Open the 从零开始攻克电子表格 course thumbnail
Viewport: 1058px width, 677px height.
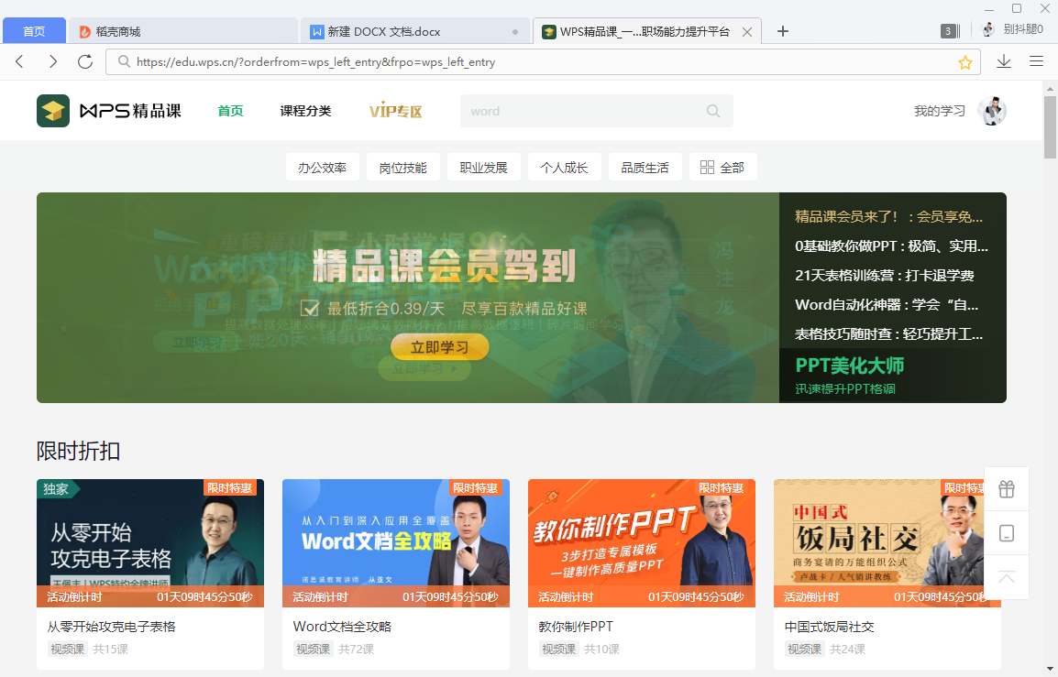pyautogui.click(x=150, y=543)
